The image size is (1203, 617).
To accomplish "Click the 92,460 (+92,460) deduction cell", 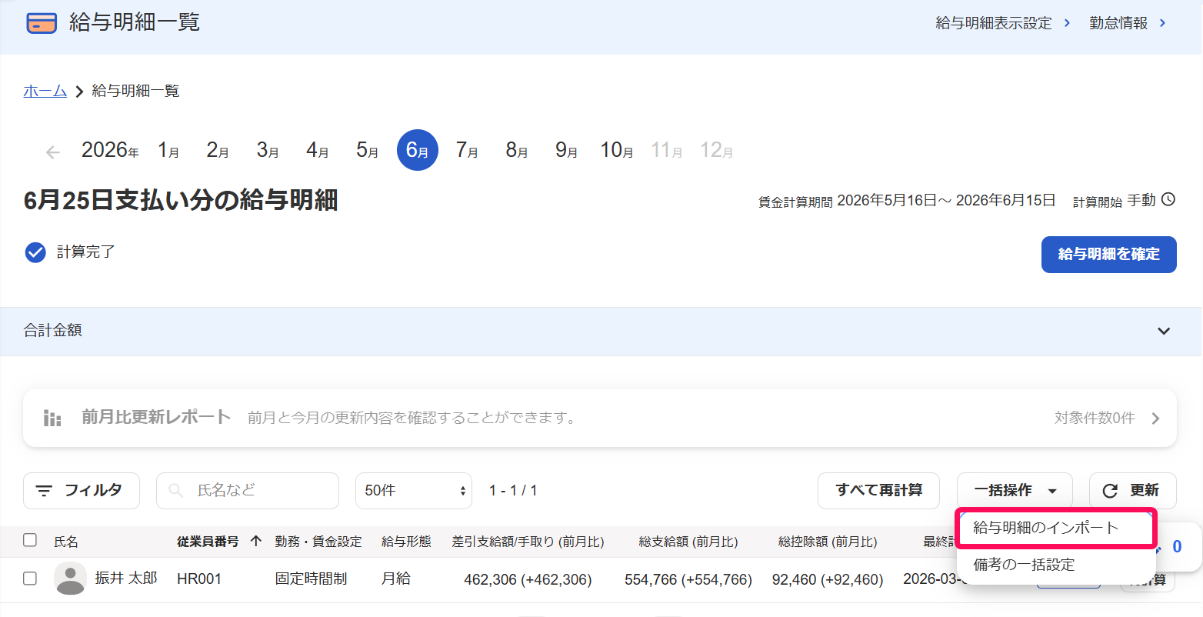I will [x=828, y=579].
